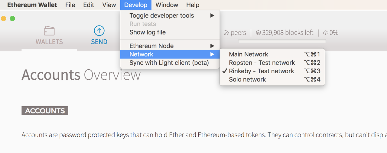Expand Toggle developer tools submenu
This screenshot has height=153, width=387.
(x=212, y=16)
